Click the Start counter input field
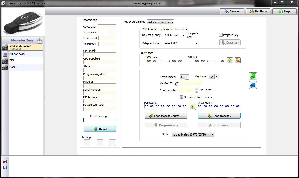 pos(187,90)
